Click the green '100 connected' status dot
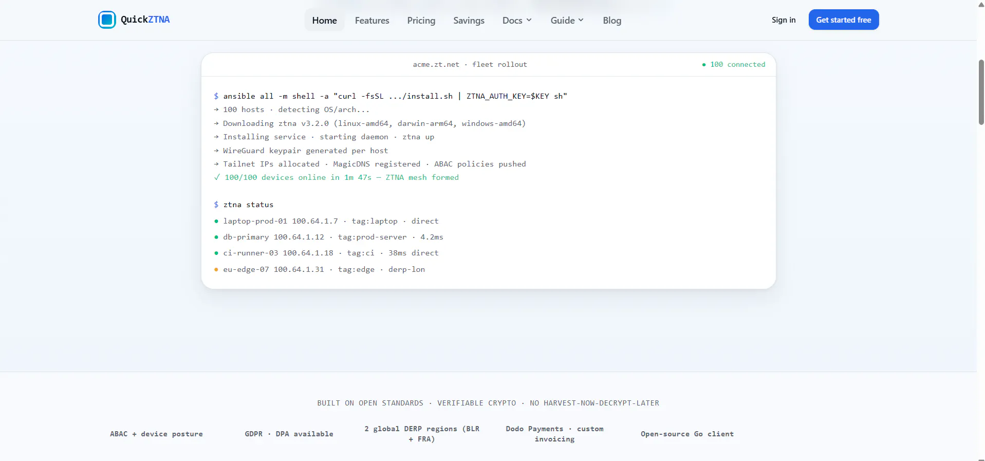This screenshot has width=985, height=461. click(x=703, y=65)
